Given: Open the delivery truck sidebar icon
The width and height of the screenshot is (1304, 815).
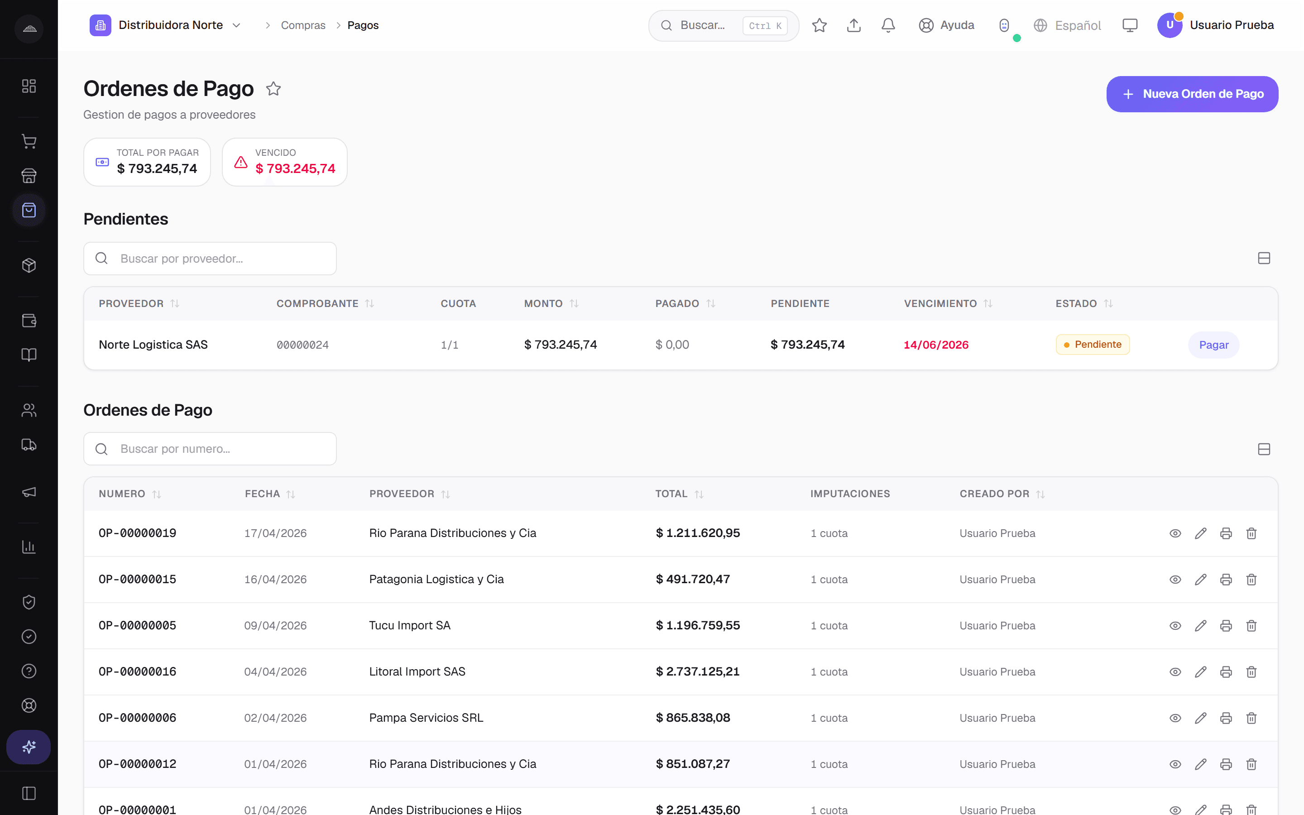Looking at the screenshot, I should pyautogui.click(x=29, y=445).
